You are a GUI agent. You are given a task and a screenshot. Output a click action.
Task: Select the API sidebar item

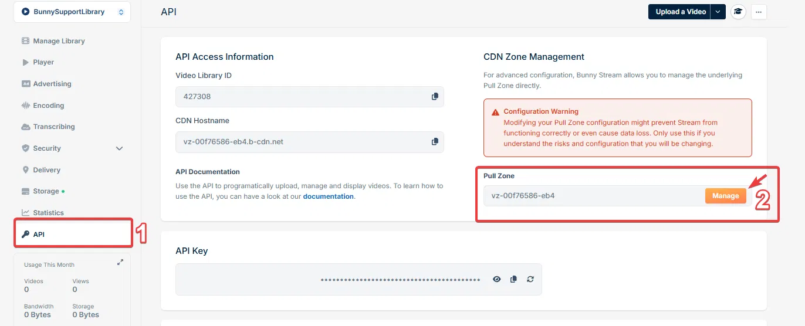point(73,235)
